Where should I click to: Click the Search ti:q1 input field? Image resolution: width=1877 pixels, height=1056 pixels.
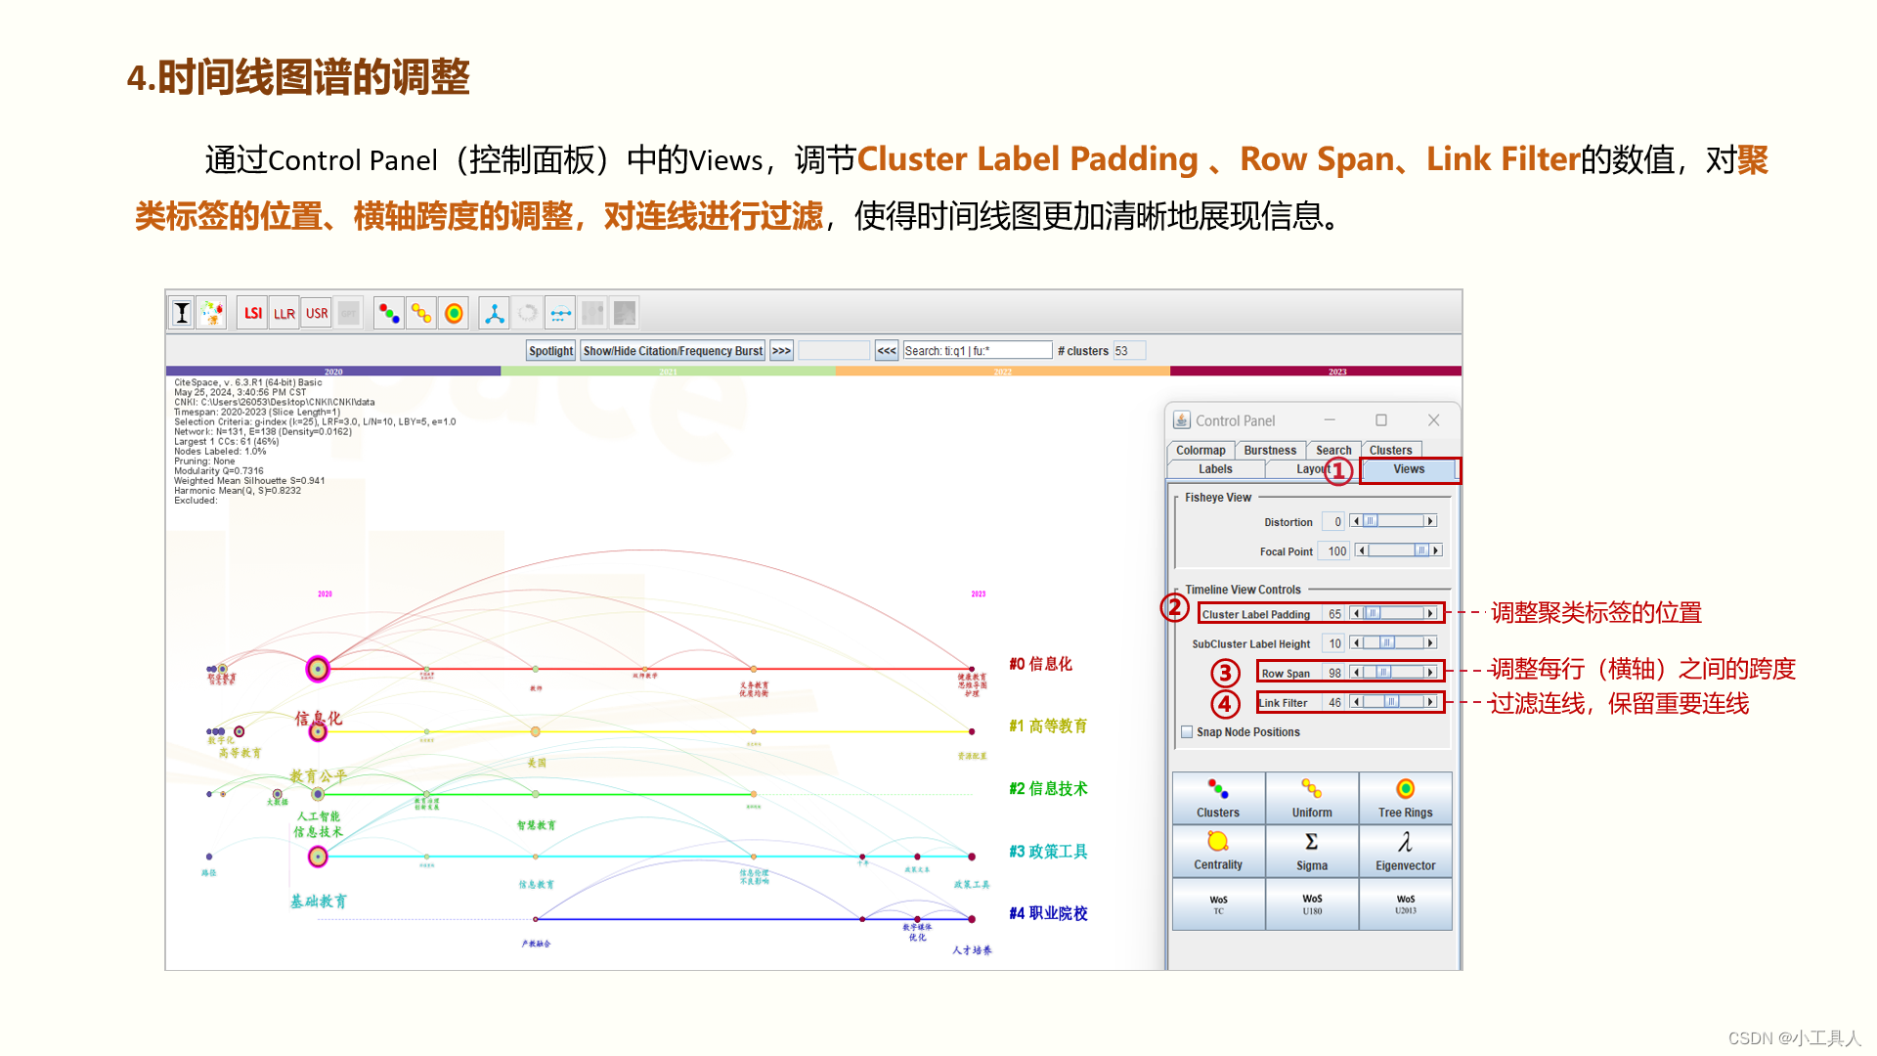[x=976, y=351]
